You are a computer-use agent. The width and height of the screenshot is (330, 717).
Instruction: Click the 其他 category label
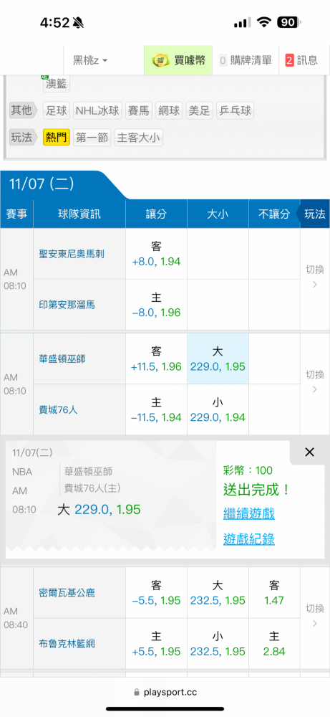point(24,110)
